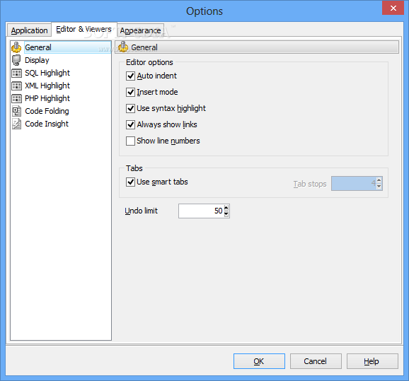
Task: Uncheck Use syntax highlight
Action: pyautogui.click(x=130, y=108)
